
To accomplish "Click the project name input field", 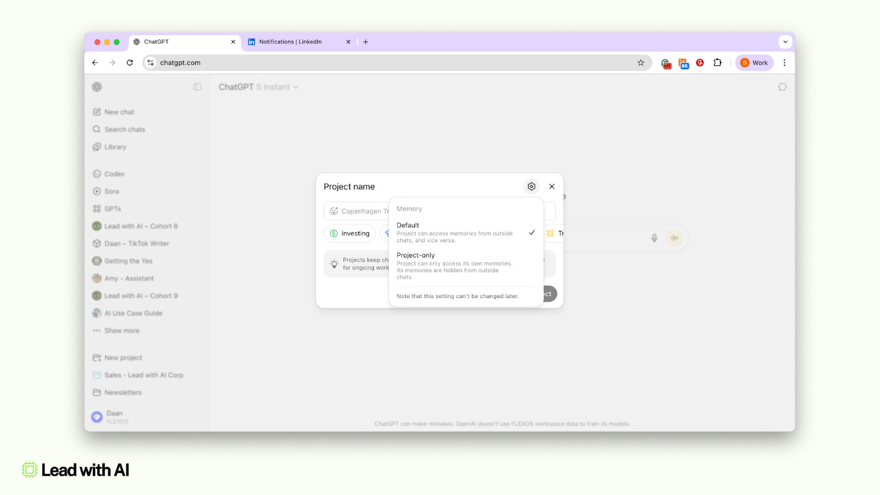I will tap(439, 211).
